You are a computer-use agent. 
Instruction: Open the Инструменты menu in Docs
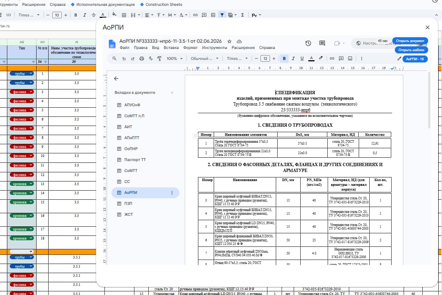(x=214, y=47)
